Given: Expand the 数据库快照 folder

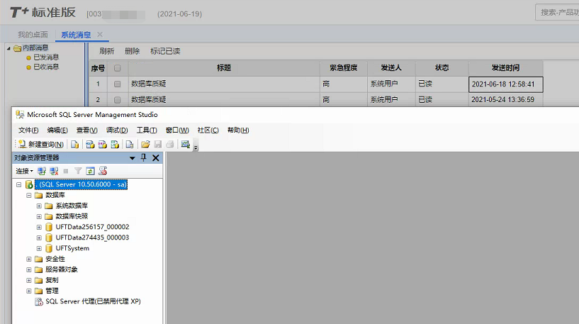Looking at the screenshot, I should pyautogui.click(x=39, y=216).
